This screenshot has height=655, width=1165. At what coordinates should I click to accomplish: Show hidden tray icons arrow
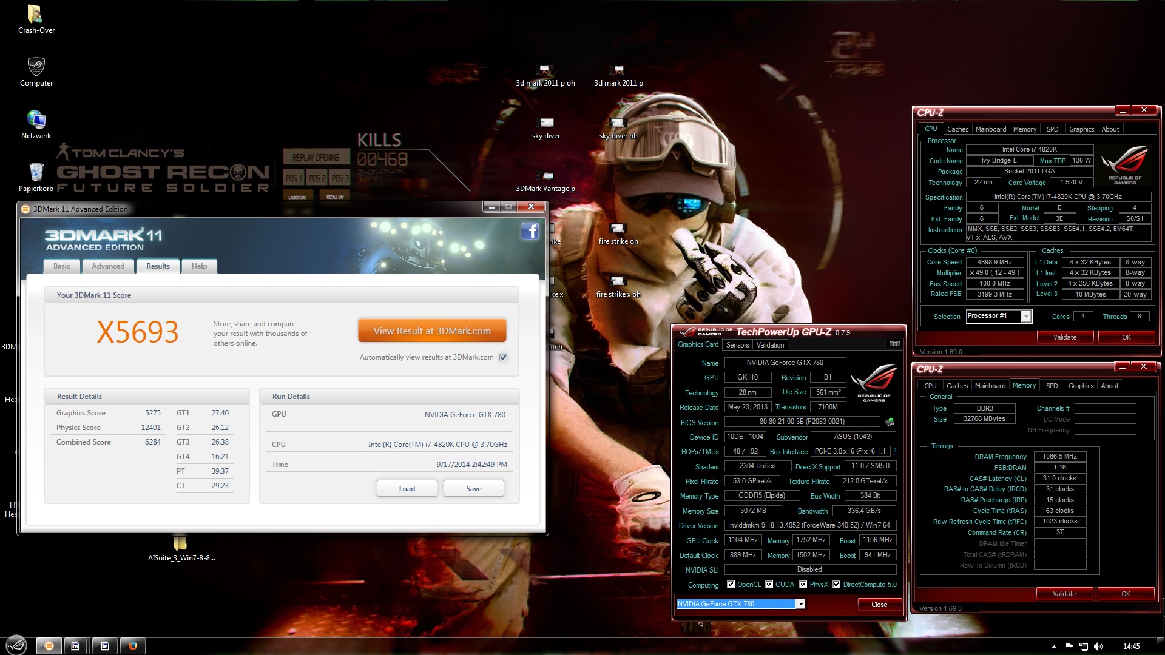pos(1054,647)
